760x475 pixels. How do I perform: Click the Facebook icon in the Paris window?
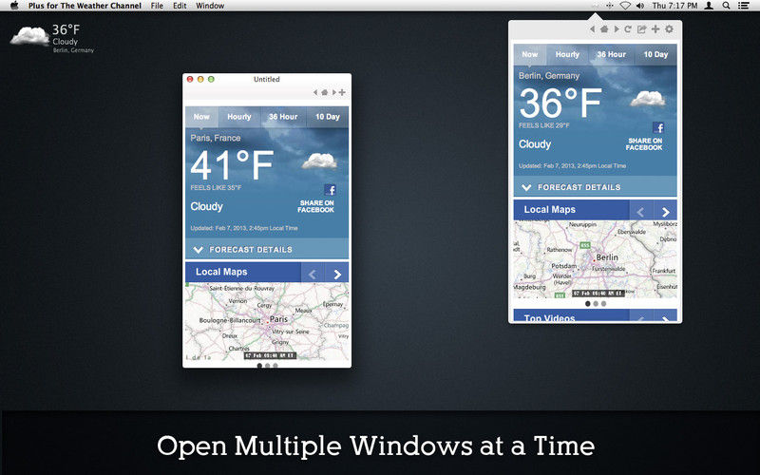pos(330,189)
